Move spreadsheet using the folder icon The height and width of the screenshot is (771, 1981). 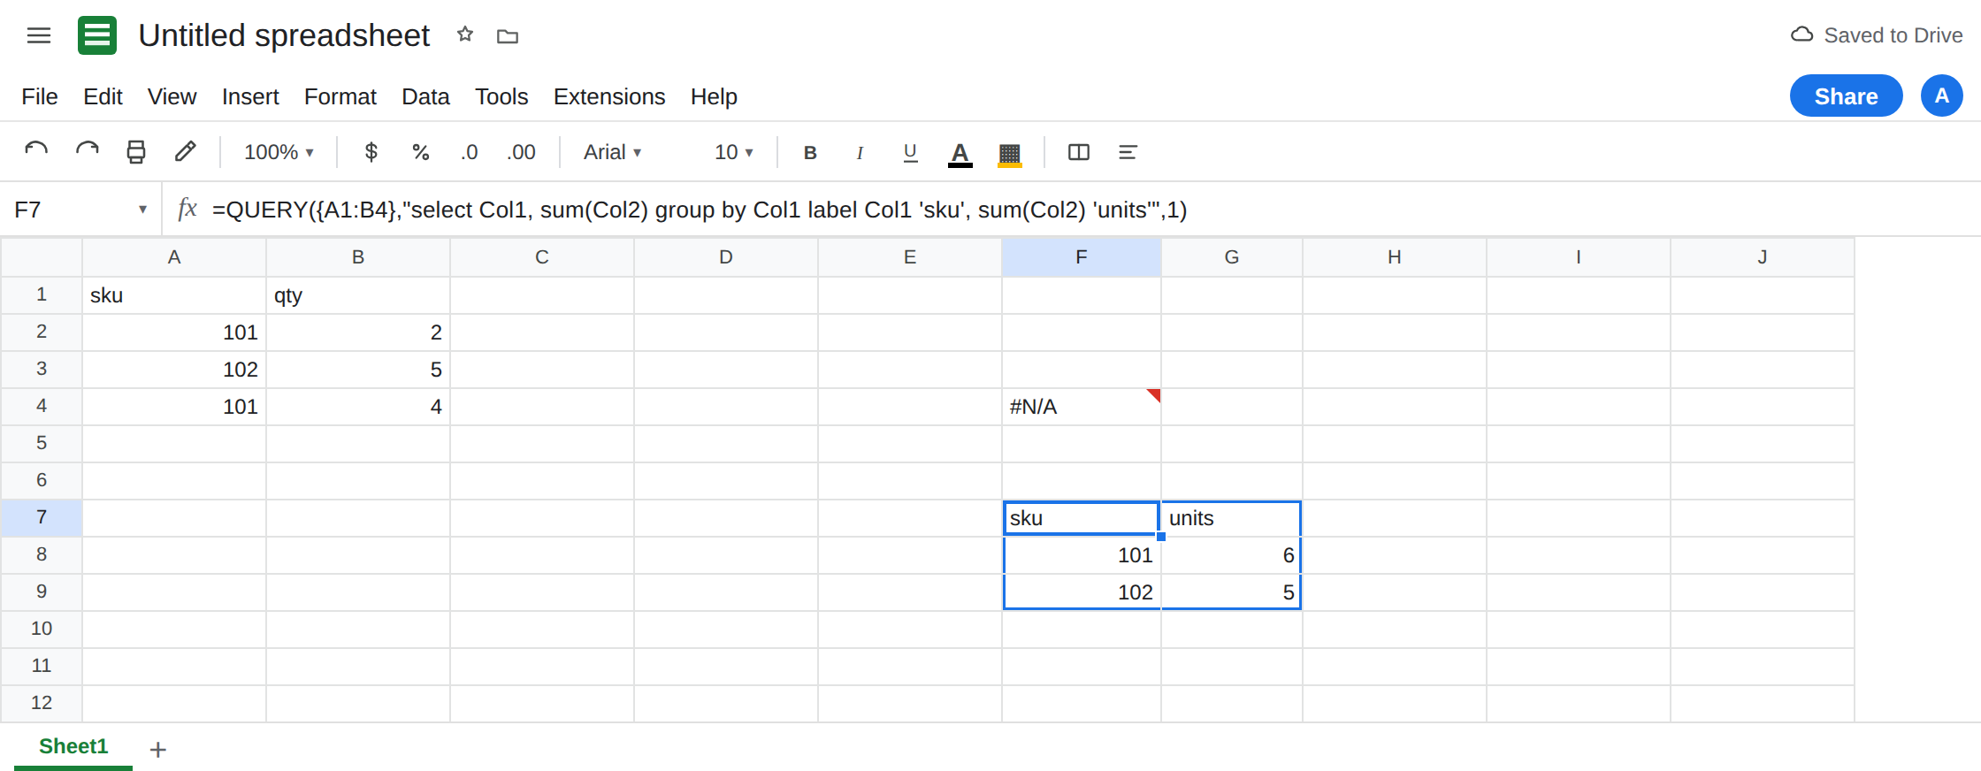click(x=508, y=36)
